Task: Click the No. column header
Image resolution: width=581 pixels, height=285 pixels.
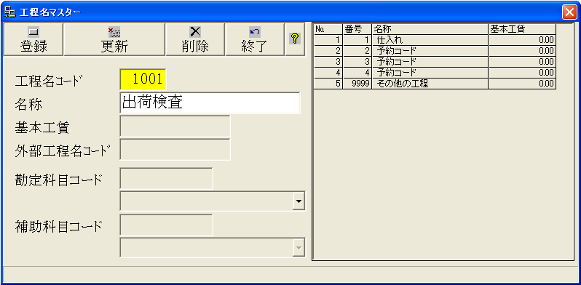Action: 328,29
